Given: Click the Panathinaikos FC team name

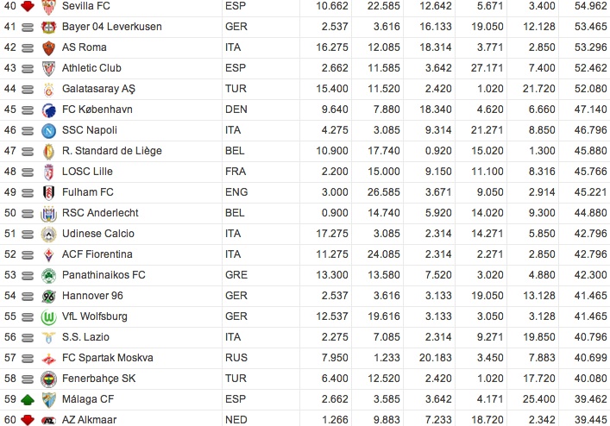Looking at the screenshot, I should pos(104,275).
